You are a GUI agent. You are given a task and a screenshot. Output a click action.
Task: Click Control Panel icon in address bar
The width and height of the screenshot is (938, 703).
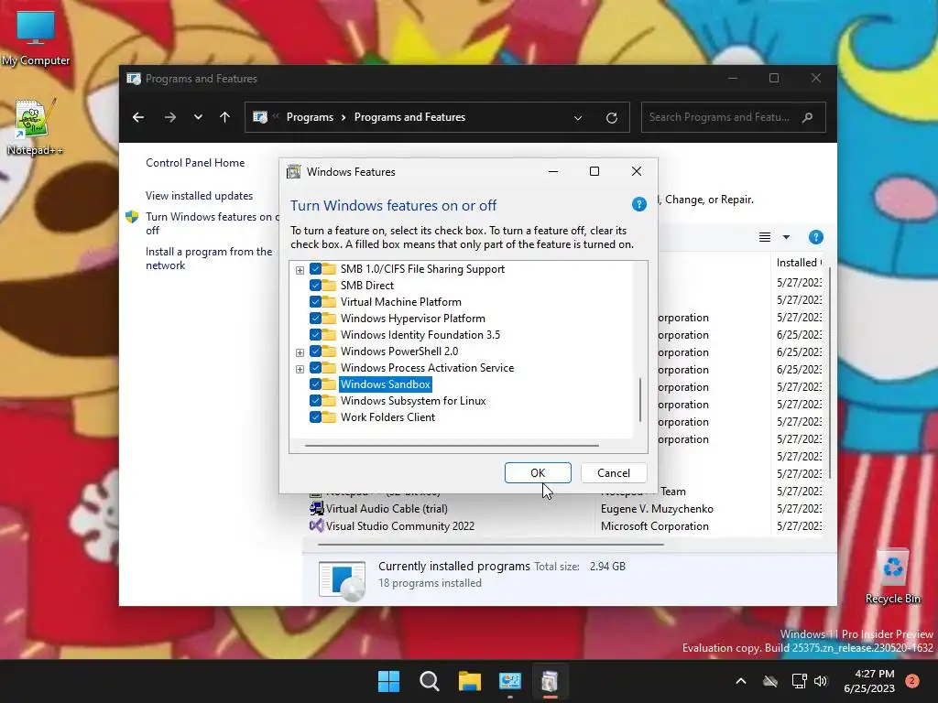click(260, 117)
